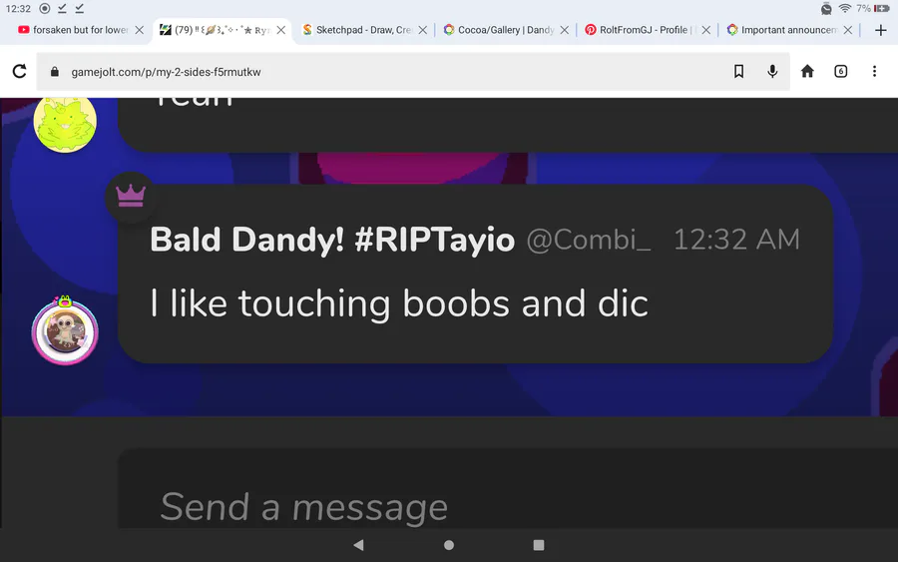Open the browser three-dot menu
The height and width of the screenshot is (562, 898).
(x=874, y=71)
